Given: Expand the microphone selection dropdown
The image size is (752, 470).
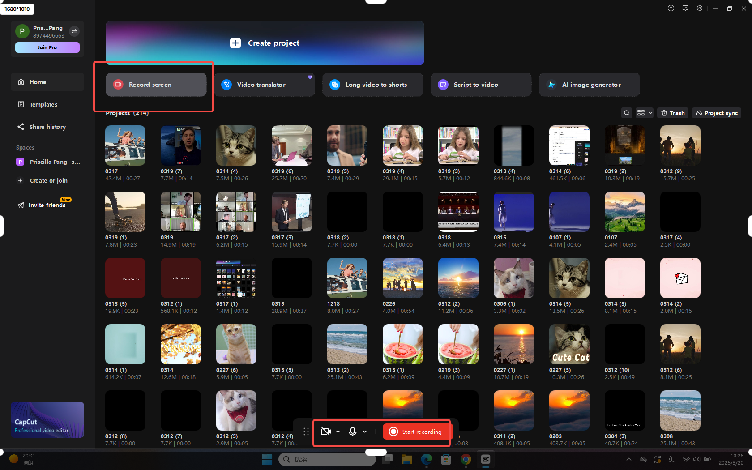Looking at the screenshot, I should pos(364,432).
